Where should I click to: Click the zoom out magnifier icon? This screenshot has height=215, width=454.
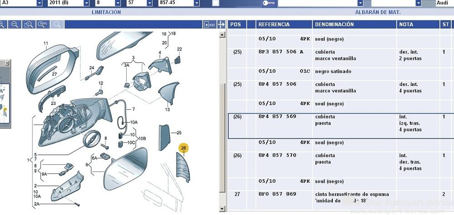pyautogui.click(x=15, y=24)
